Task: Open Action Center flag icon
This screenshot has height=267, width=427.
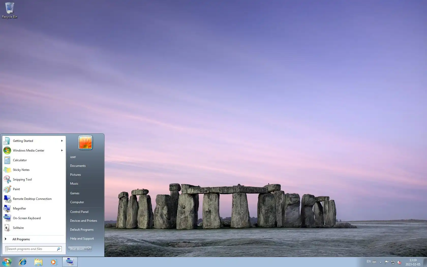Action: tap(387, 262)
